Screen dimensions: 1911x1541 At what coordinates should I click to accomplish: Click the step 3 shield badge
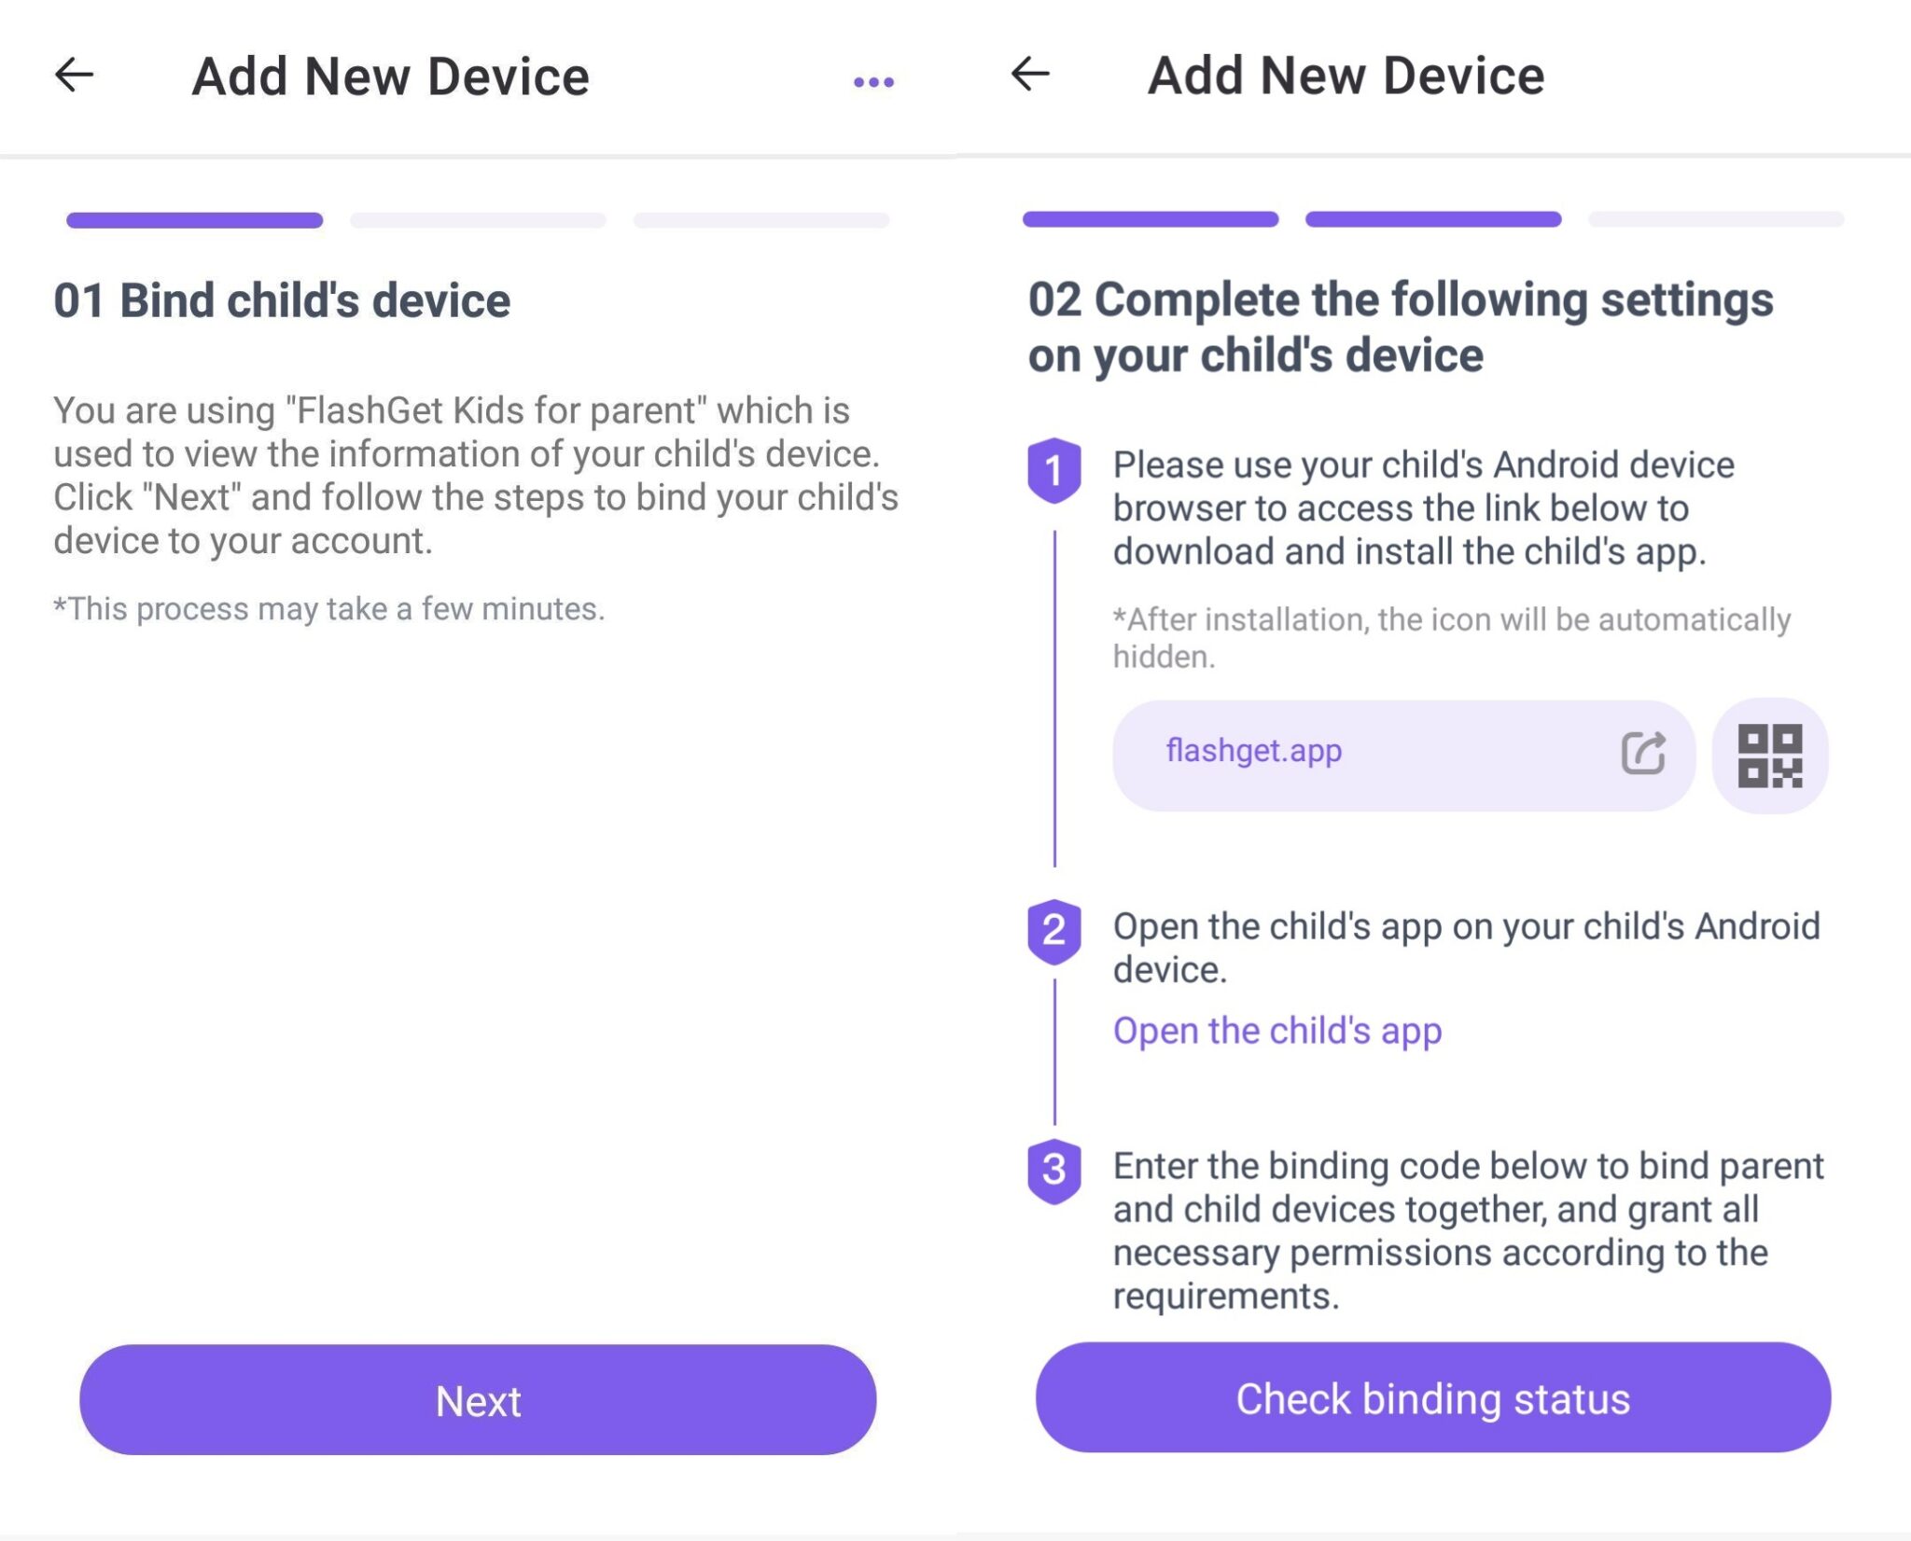1054,1171
